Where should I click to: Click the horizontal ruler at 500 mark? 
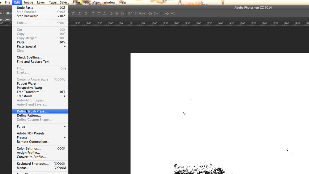243,23
